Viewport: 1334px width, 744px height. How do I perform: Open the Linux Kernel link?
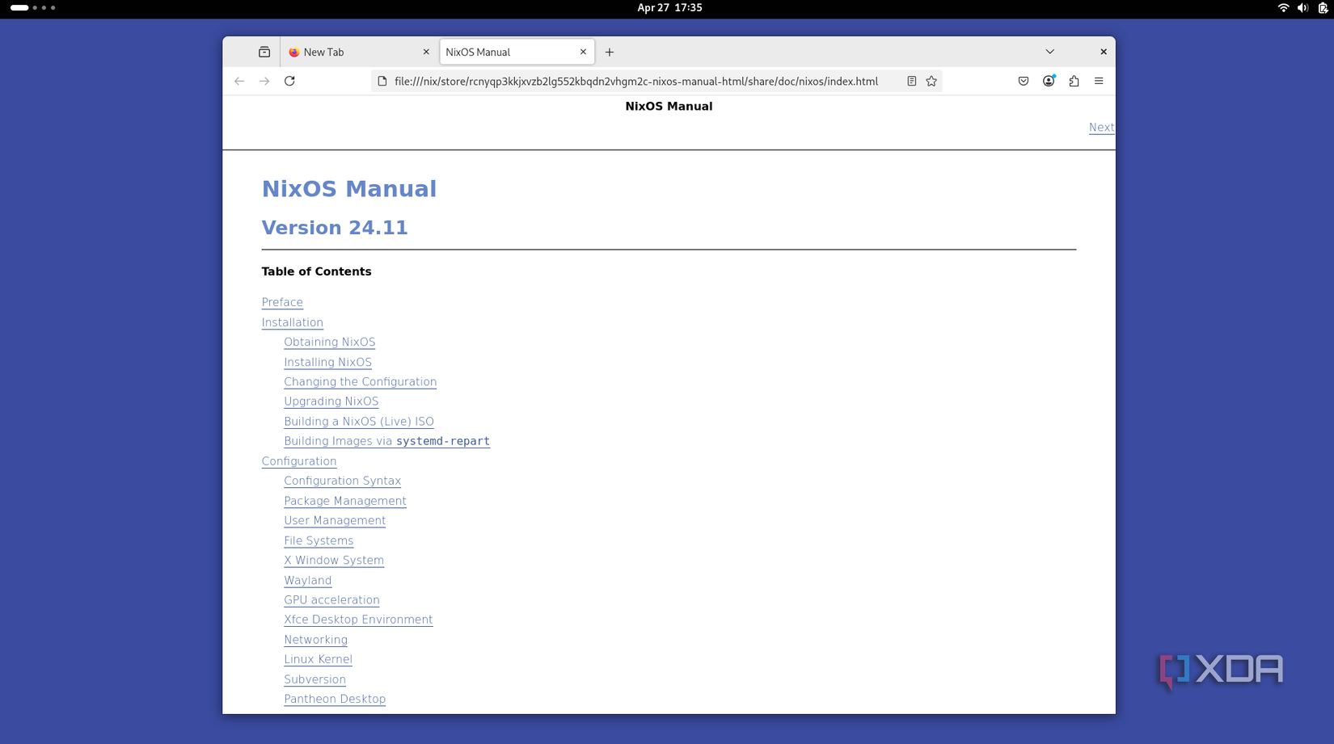(x=318, y=659)
